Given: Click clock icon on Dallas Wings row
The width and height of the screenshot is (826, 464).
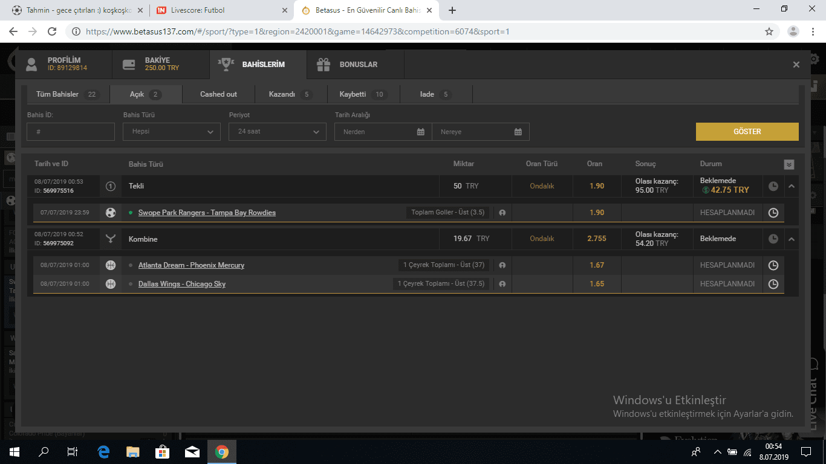Looking at the screenshot, I should coord(773,284).
